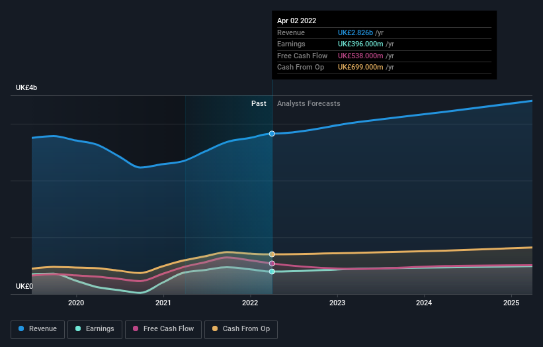Click the Revenue row label in tooltip
543x347 pixels.
coord(291,32)
